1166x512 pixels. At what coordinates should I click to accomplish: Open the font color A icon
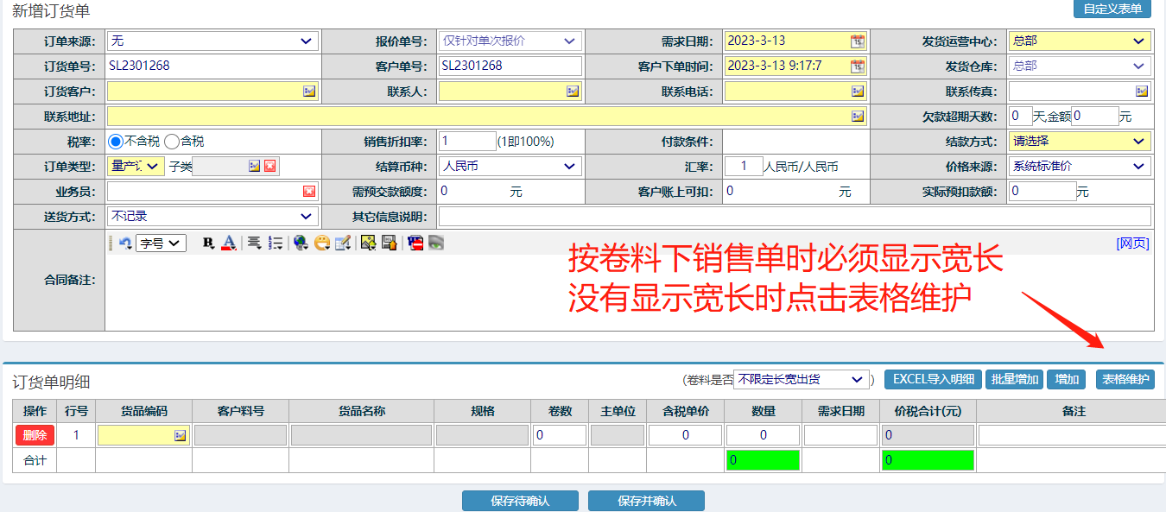point(228,243)
